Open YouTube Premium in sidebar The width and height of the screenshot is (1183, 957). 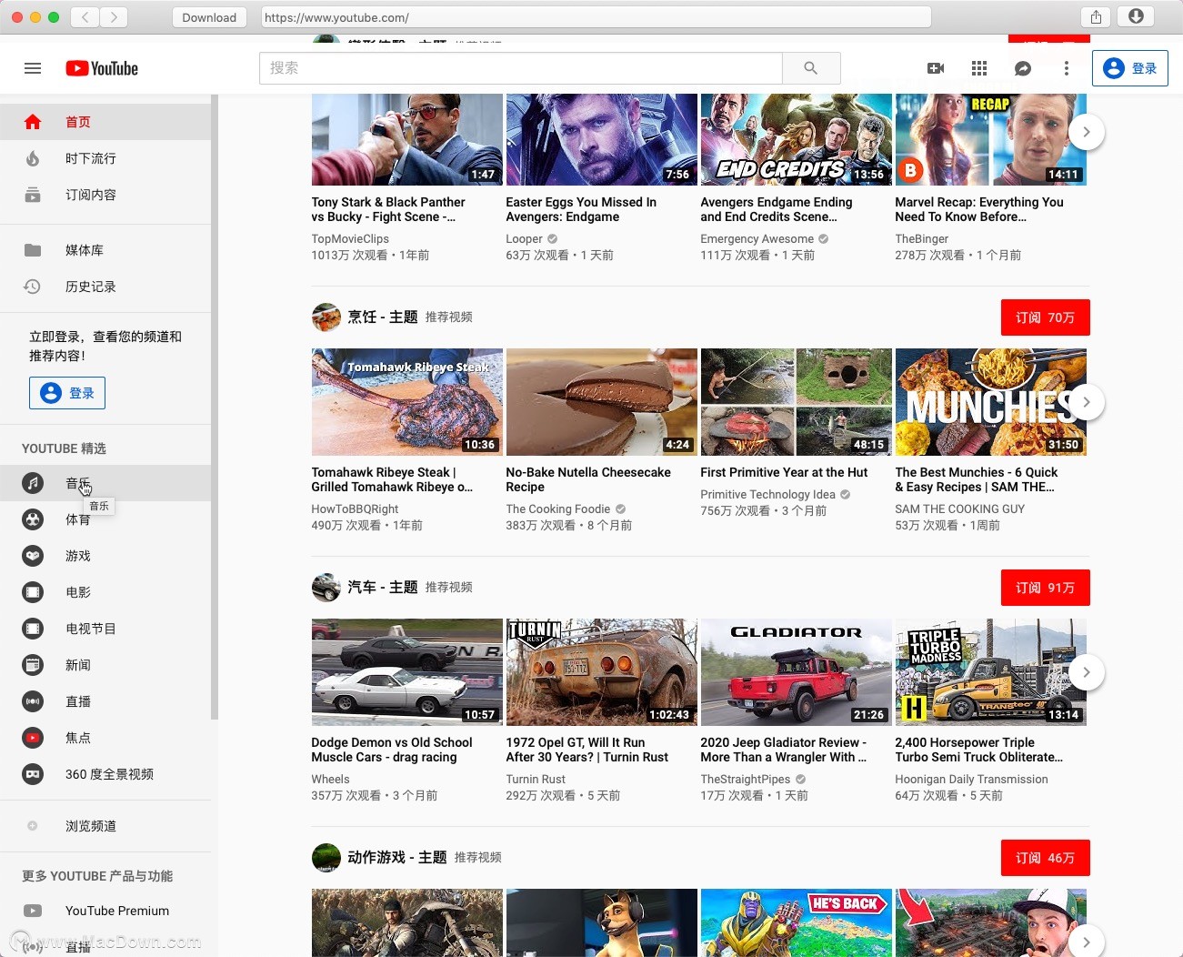(105, 911)
